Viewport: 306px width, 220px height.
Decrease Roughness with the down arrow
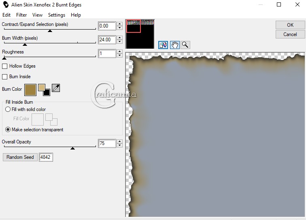[119, 56]
